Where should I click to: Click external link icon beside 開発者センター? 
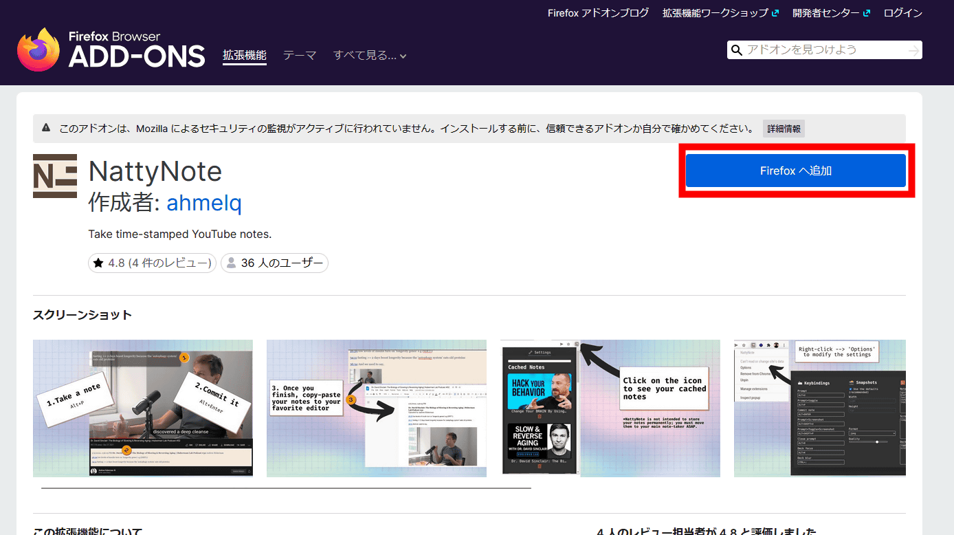point(867,13)
